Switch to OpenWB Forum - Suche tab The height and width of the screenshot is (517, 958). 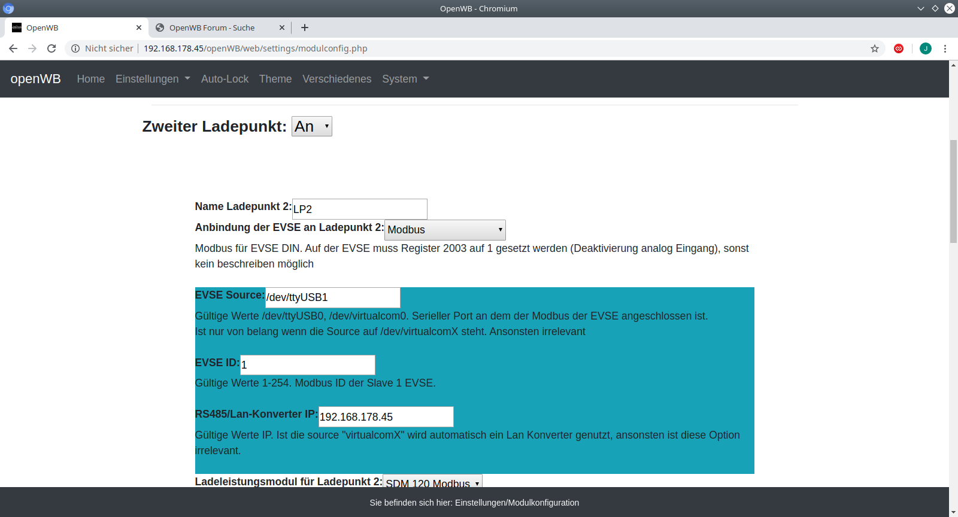click(219, 28)
